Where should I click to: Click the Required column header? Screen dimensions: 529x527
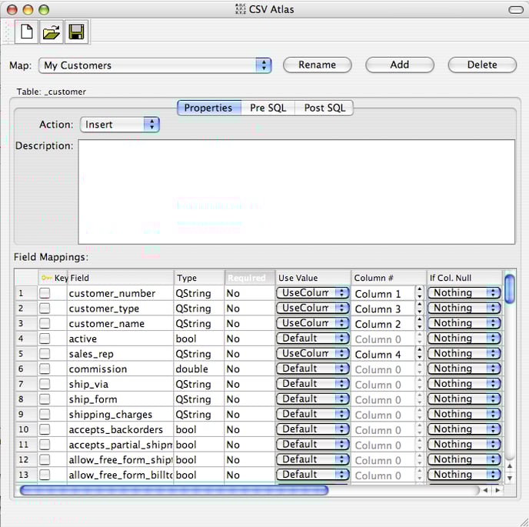tap(250, 278)
